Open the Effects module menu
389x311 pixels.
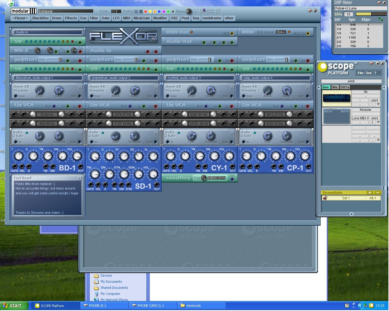tap(71, 18)
